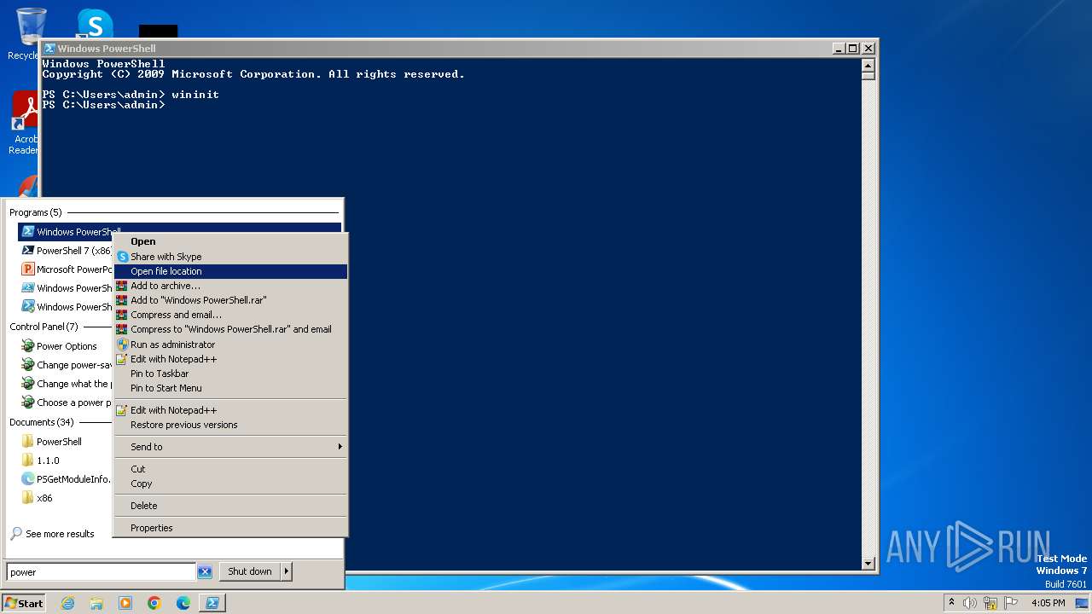Open Change power-saving settings entry
1092x614 pixels.
click(67, 365)
